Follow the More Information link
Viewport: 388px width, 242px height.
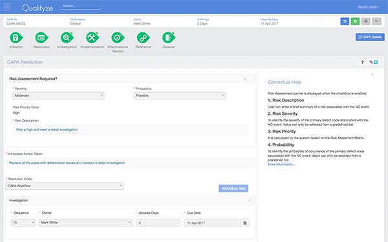281,165
